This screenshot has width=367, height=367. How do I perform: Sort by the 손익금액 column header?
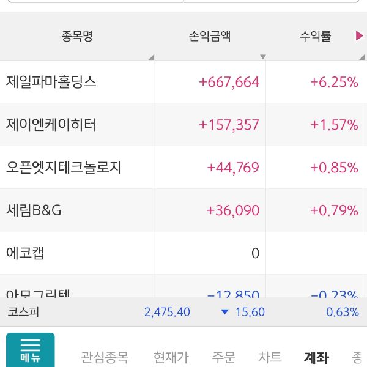coord(210,37)
